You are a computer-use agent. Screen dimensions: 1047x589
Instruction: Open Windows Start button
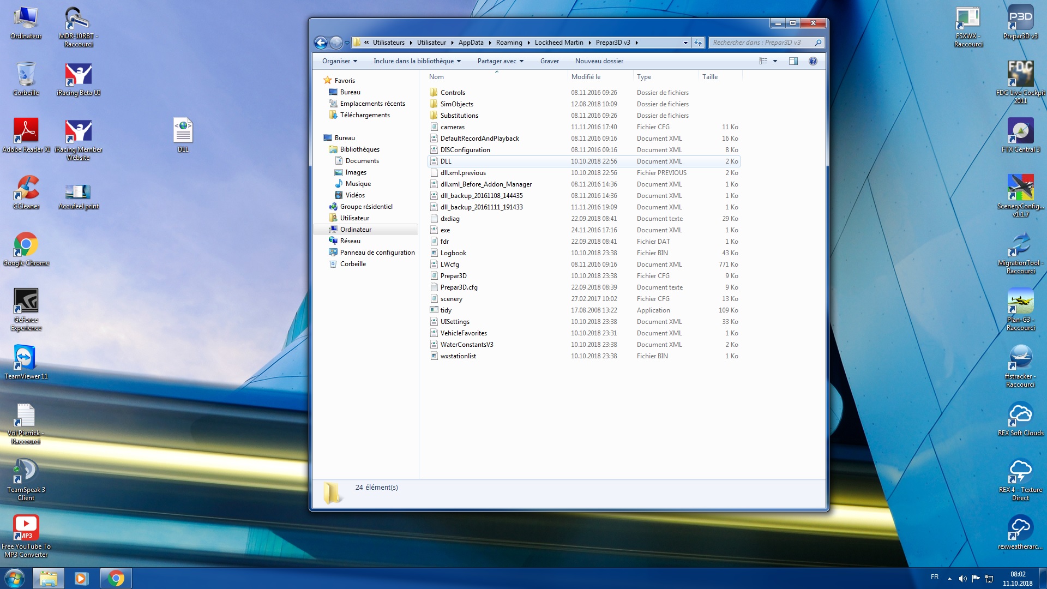pos(15,578)
